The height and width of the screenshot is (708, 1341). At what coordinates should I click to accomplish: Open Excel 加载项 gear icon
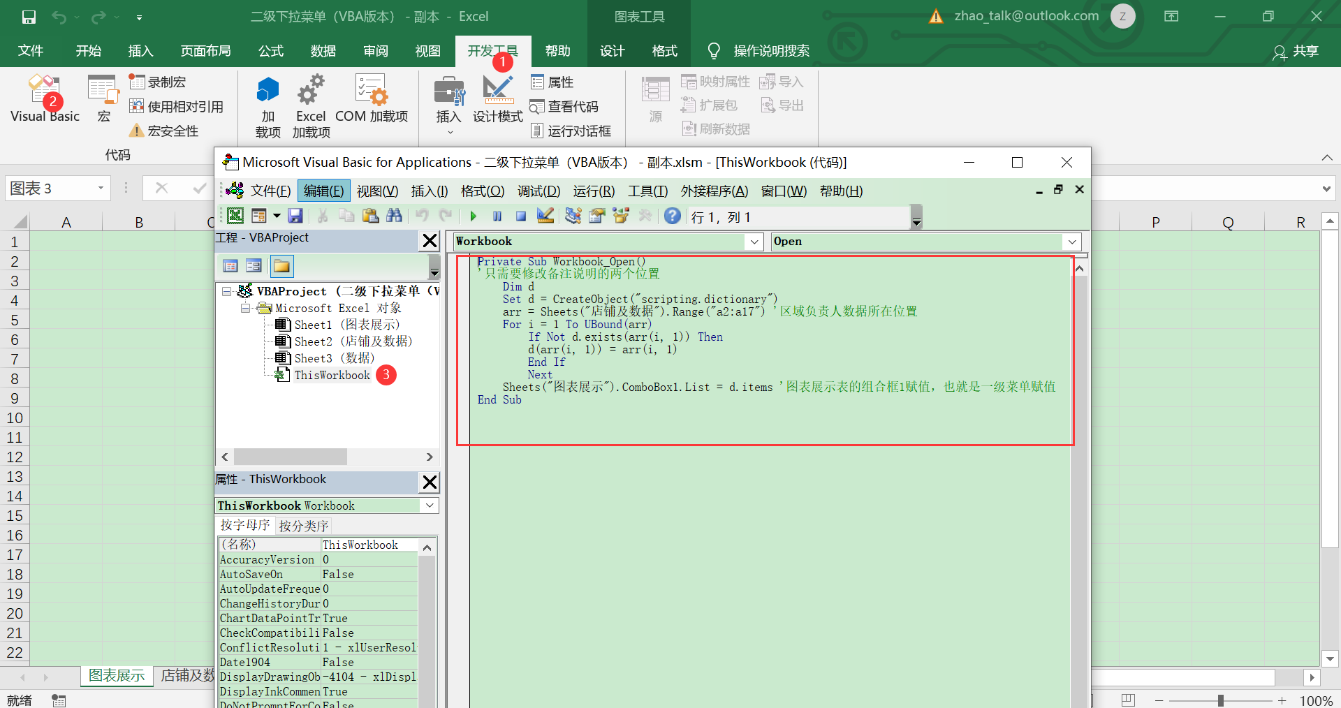click(311, 106)
